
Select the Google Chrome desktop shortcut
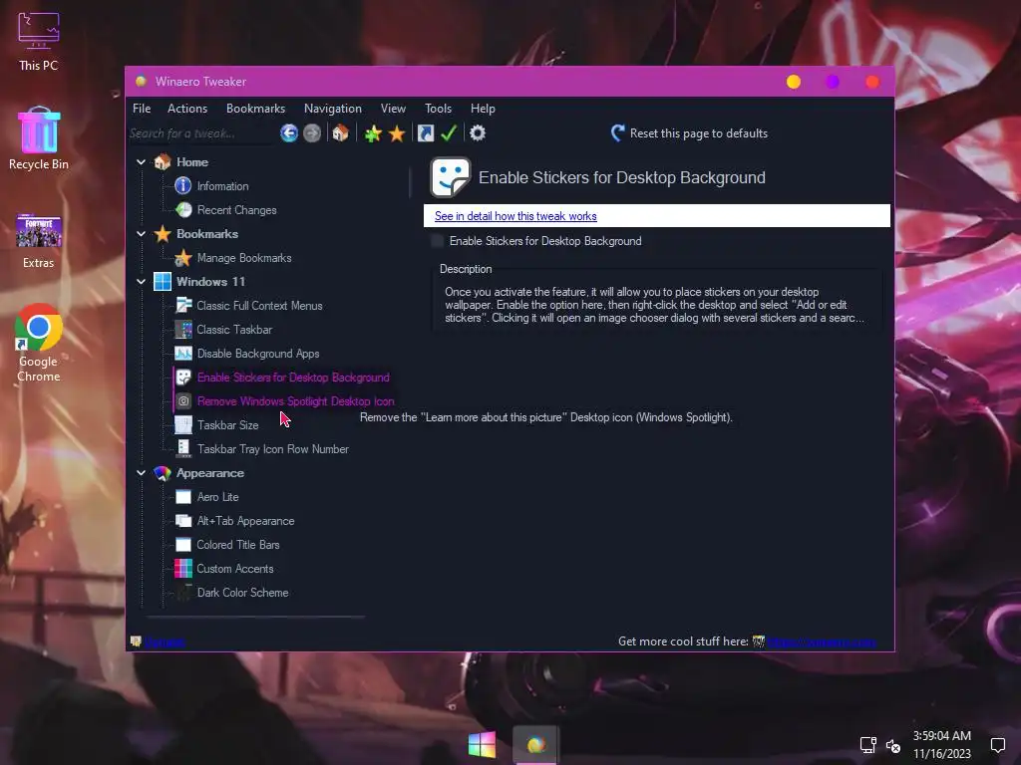(x=39, y=343)
